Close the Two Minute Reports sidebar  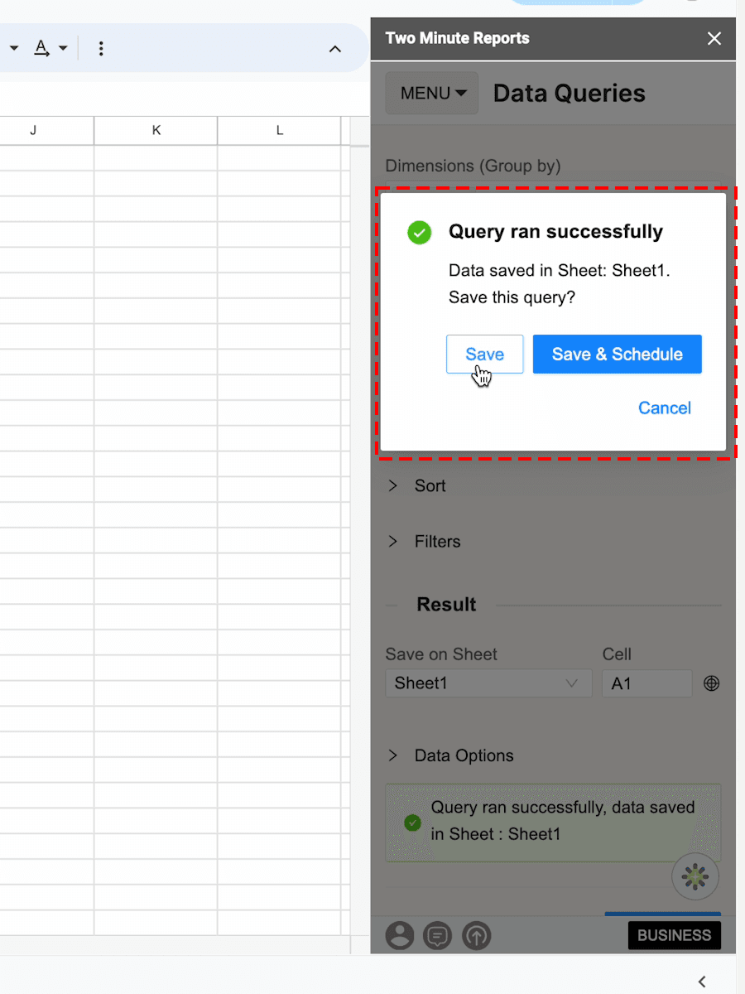[x=714, y=38]
